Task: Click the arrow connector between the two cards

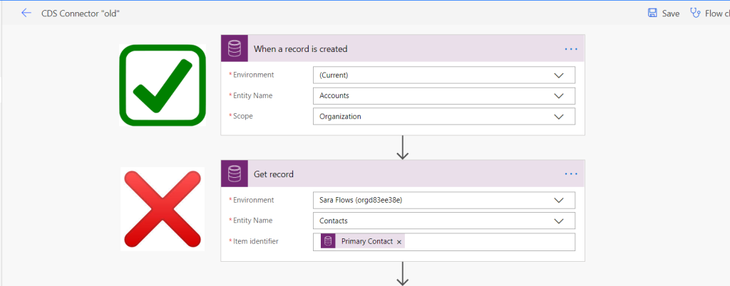Action: point(403,147)
